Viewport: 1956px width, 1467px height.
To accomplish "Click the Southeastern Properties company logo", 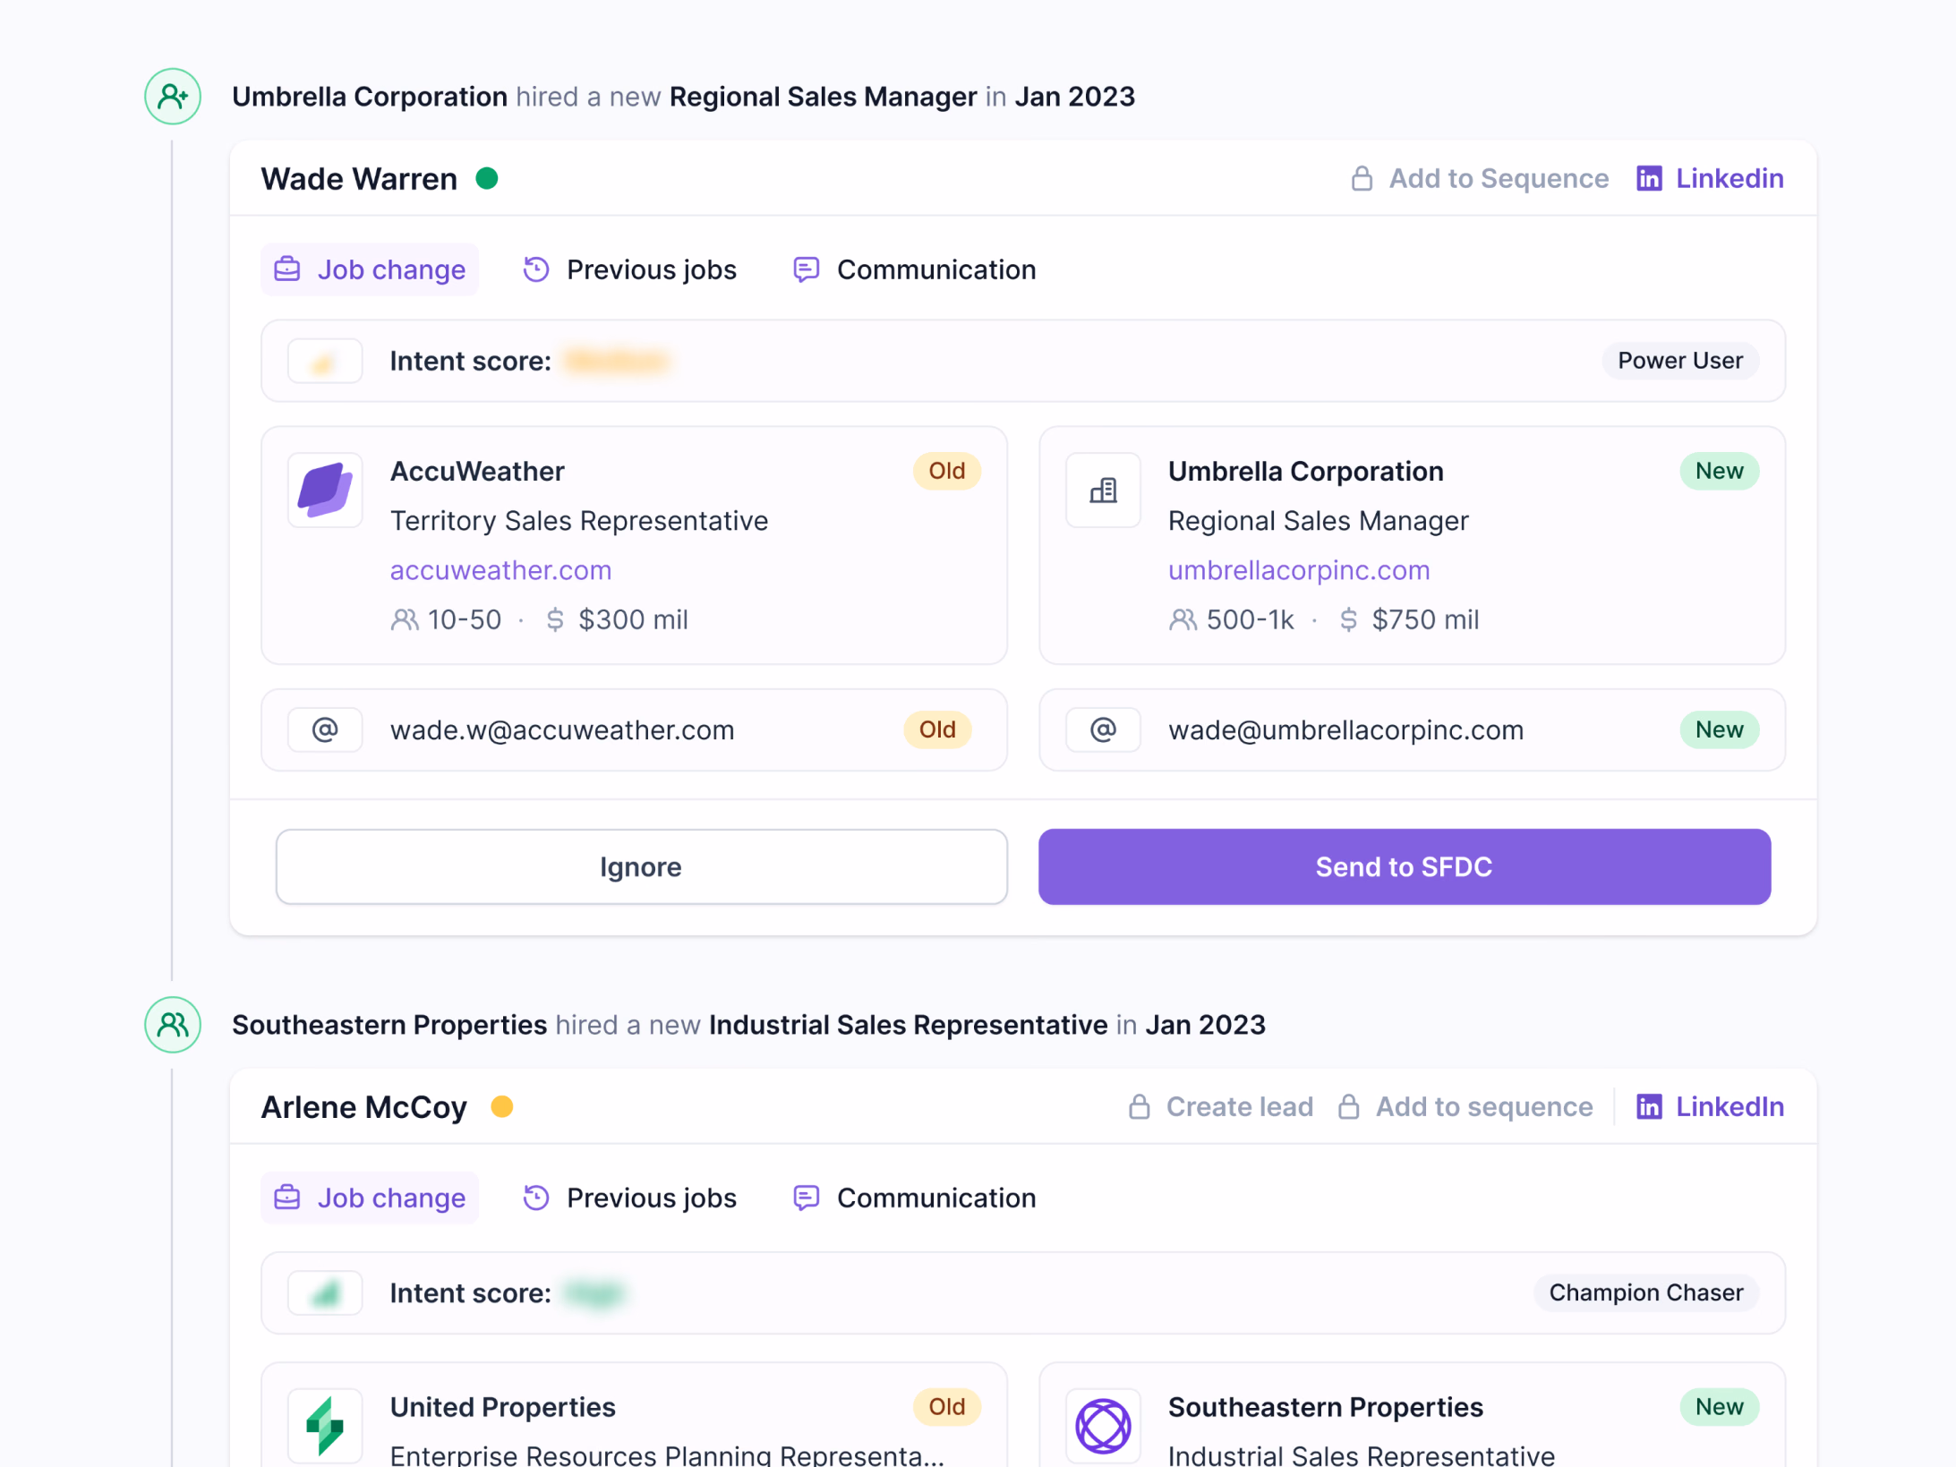I will point(1103,1426).
